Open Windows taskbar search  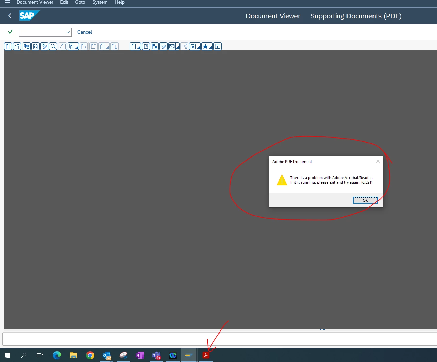point(24,355)
